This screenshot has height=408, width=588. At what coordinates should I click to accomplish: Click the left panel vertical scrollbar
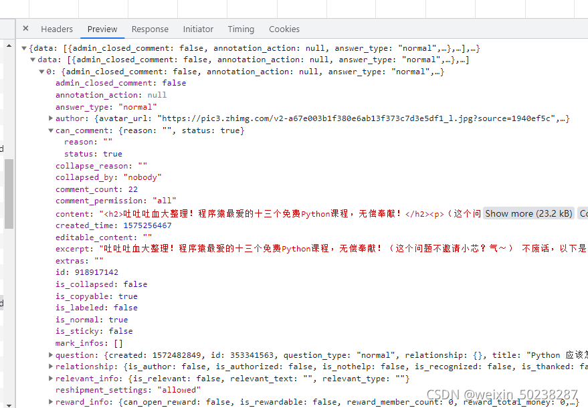click(x=9, y=194)
